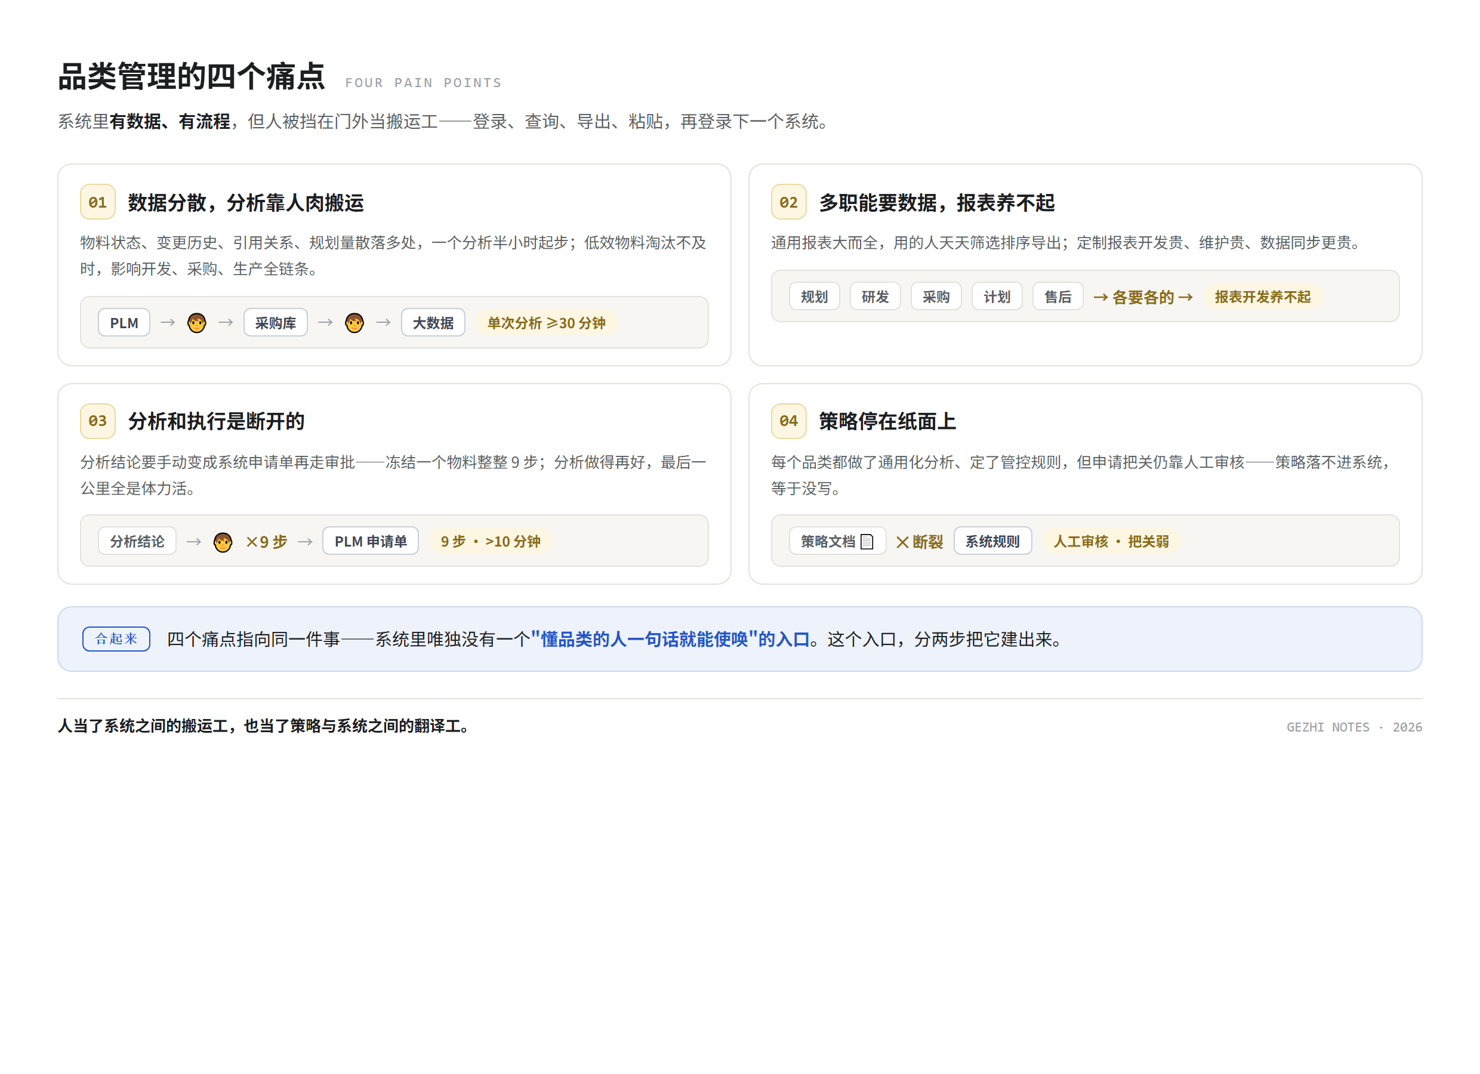
Task: Click the GEZHI NOTES · 2026 footer
Action: click(x=1354, y=727)
